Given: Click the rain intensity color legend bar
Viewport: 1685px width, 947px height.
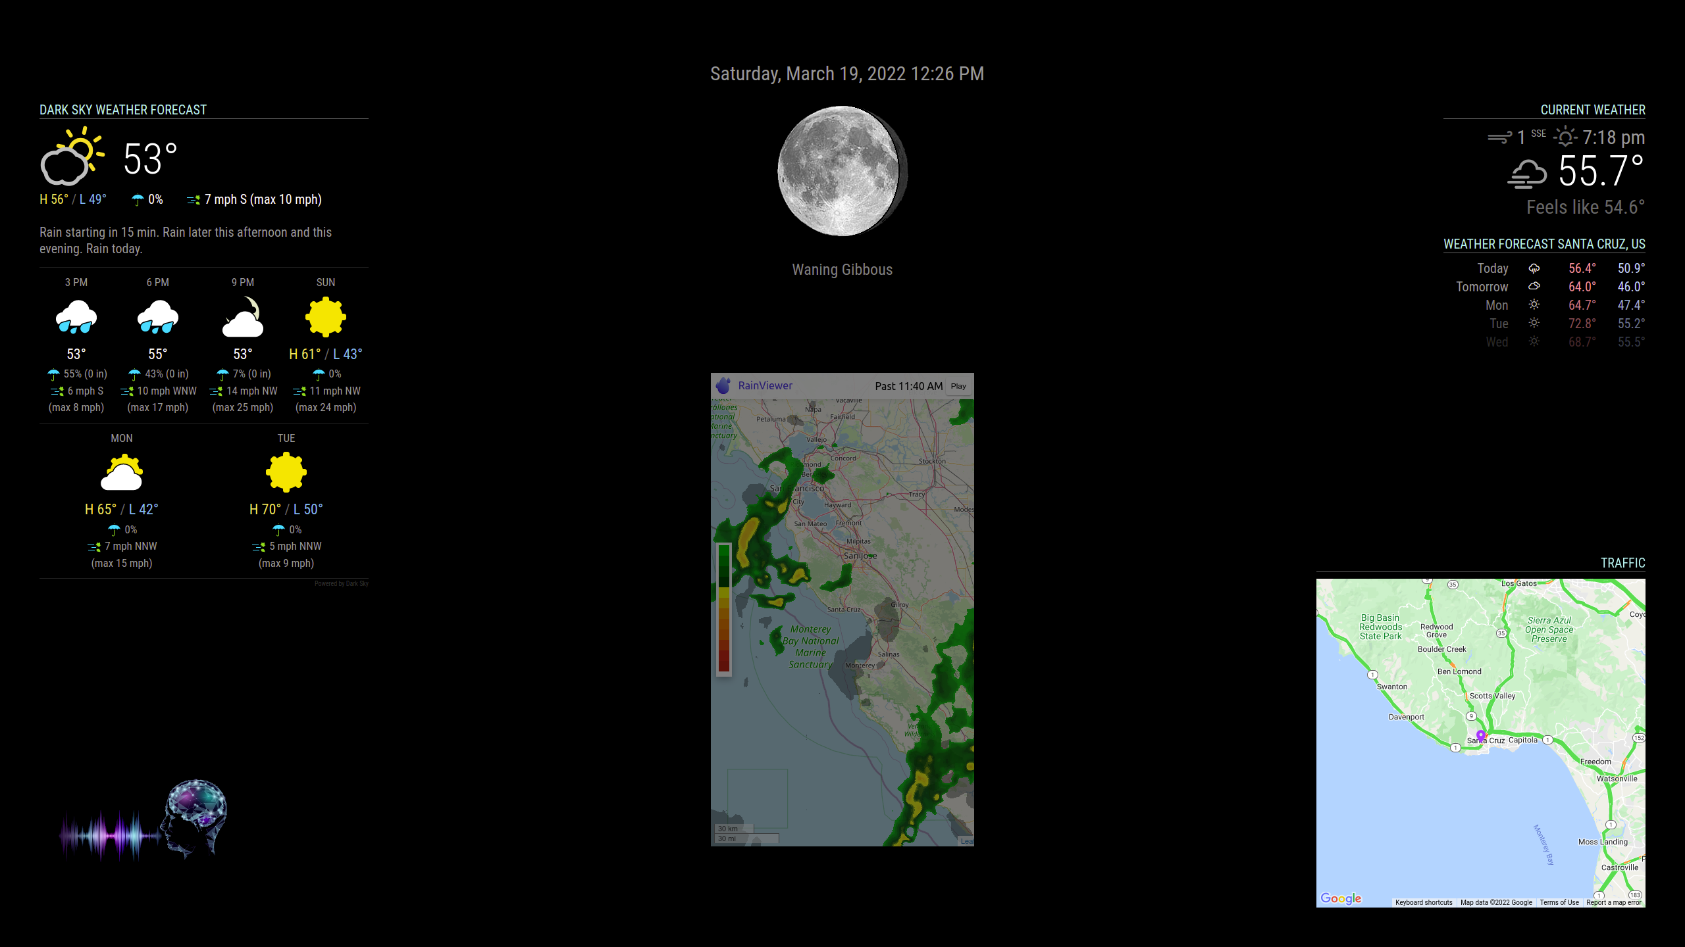Looking at the screenshot, I should coord(724,608).
